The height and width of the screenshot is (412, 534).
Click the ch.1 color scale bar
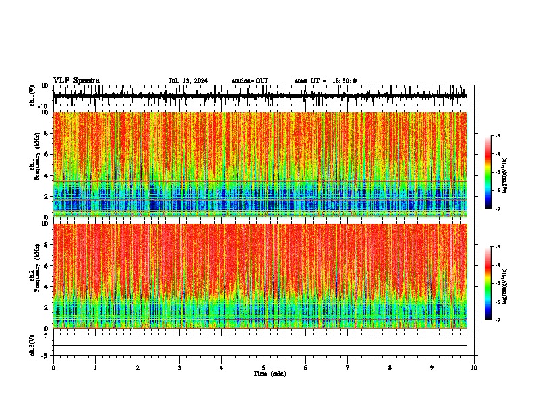(x=487, y=172)
